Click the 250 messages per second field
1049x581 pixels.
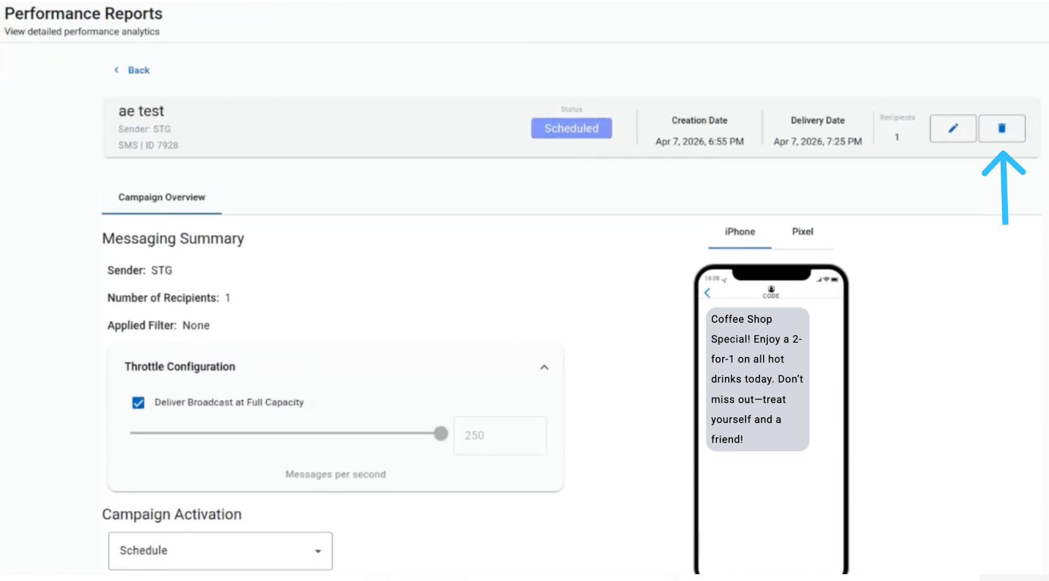500,435
